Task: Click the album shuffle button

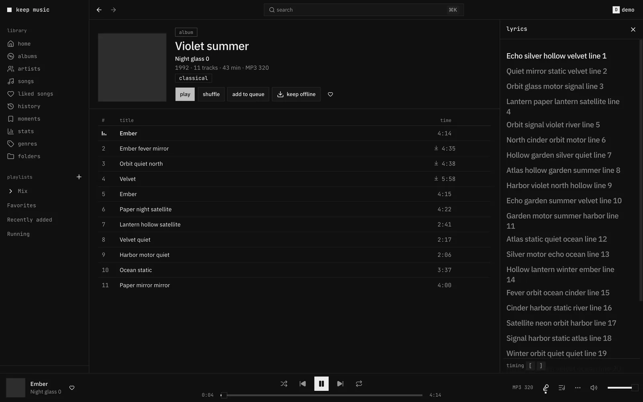Action: pos(211,94)
